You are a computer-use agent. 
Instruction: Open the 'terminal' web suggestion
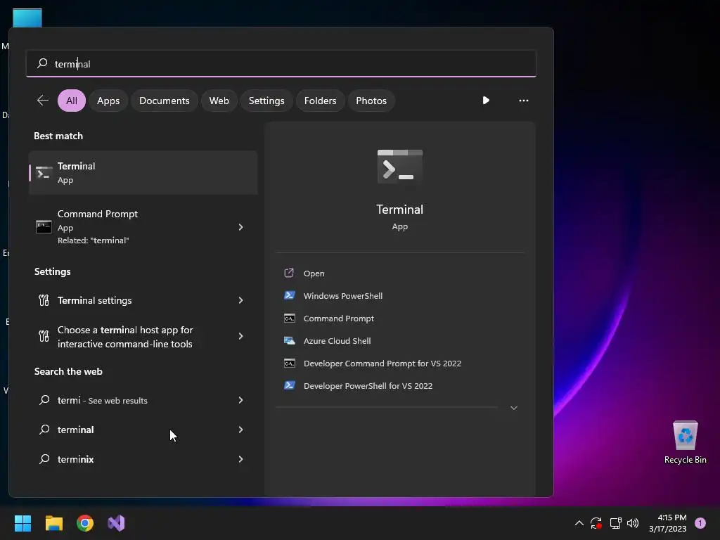tap(143, 430)
